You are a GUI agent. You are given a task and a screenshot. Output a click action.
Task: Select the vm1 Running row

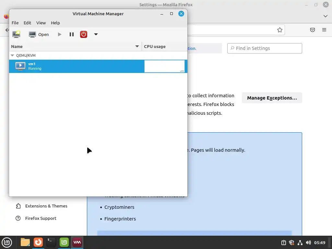[98, 66]
